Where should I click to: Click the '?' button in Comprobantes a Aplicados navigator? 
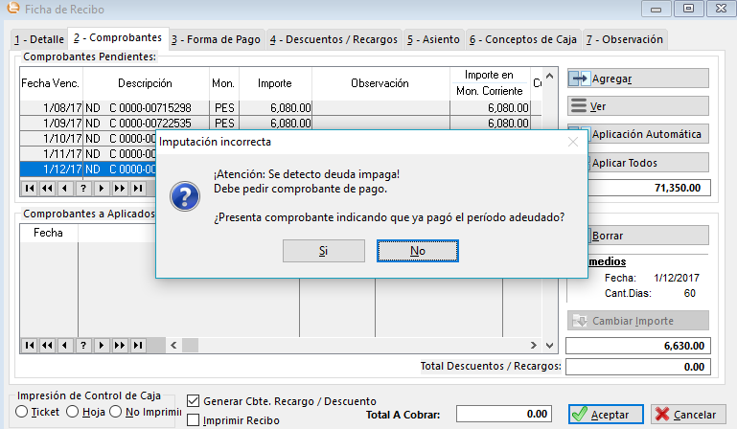point(83,345)
